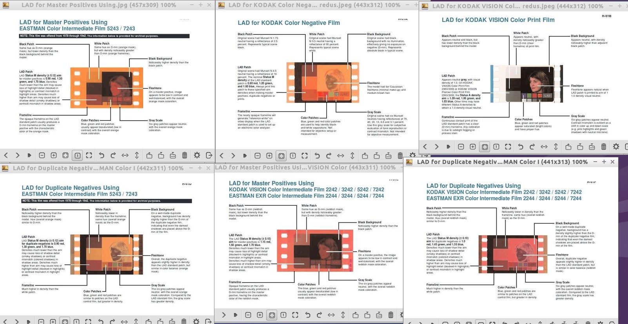The height and width of the screenshot is (324, 628).
Task: Toggle original size in KODAK Color Nega window
Action: pyautogui.click(x=293, y=156)
